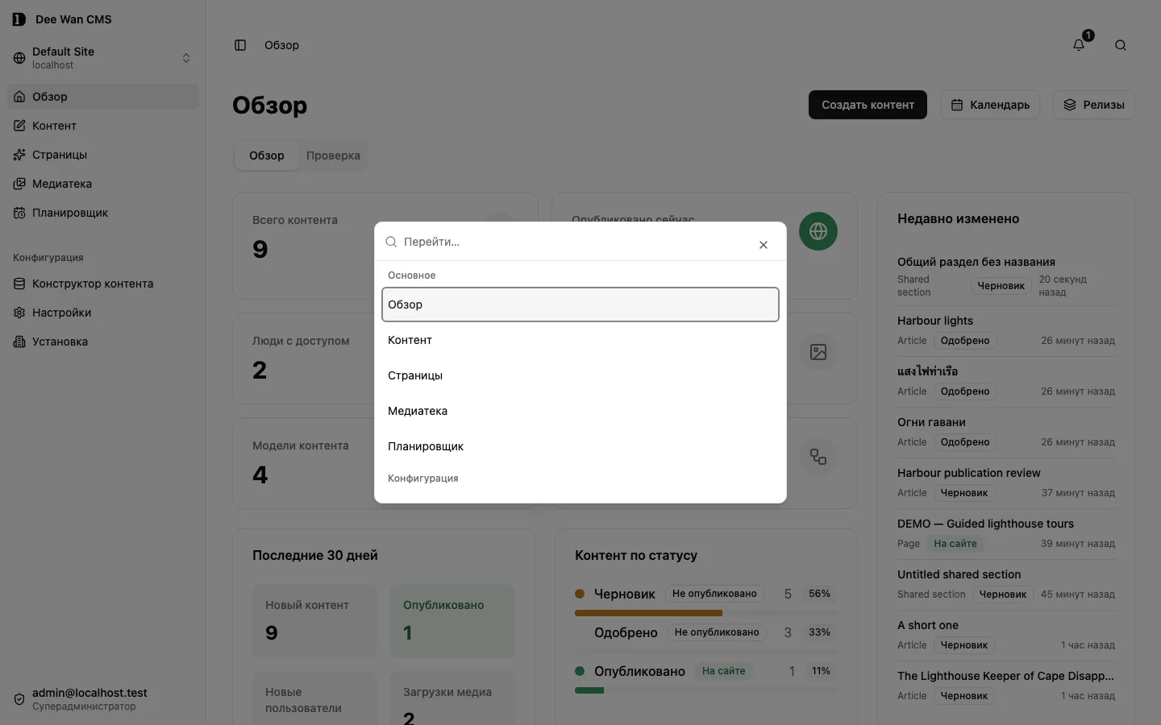The width and height of the screenshot is (1161, 725).
Task: Click the Контент edit icon in the sidebar
Action: pos(19,126)
